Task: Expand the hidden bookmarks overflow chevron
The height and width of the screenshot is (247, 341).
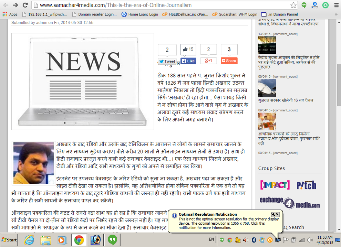Action: pyautogui.click(x=337, y=14)
